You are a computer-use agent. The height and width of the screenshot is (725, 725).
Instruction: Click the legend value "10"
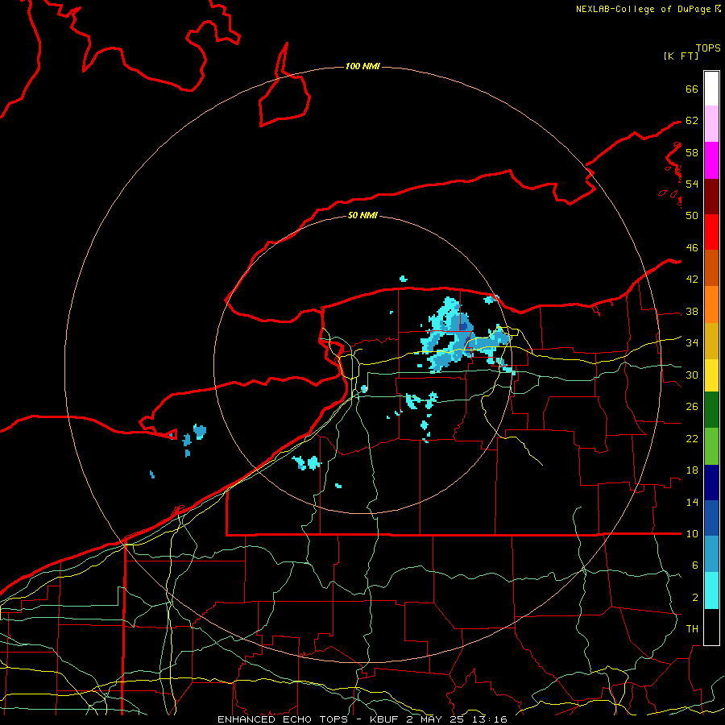(692, 534)
